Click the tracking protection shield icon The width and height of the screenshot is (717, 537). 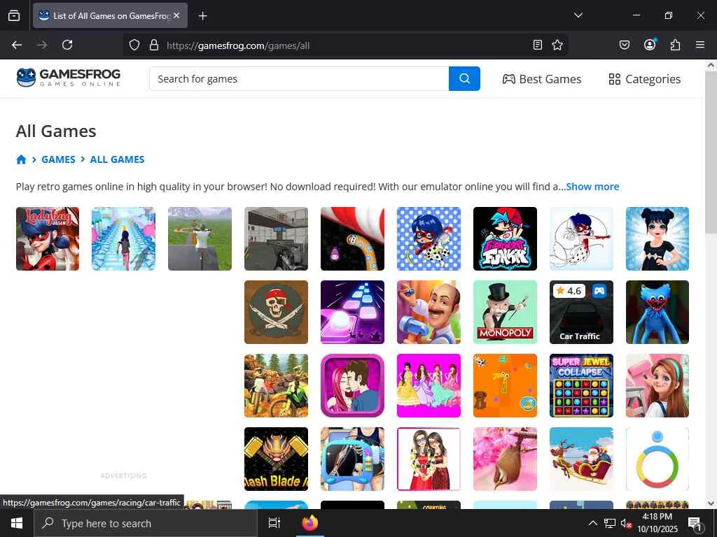(134, 45)
